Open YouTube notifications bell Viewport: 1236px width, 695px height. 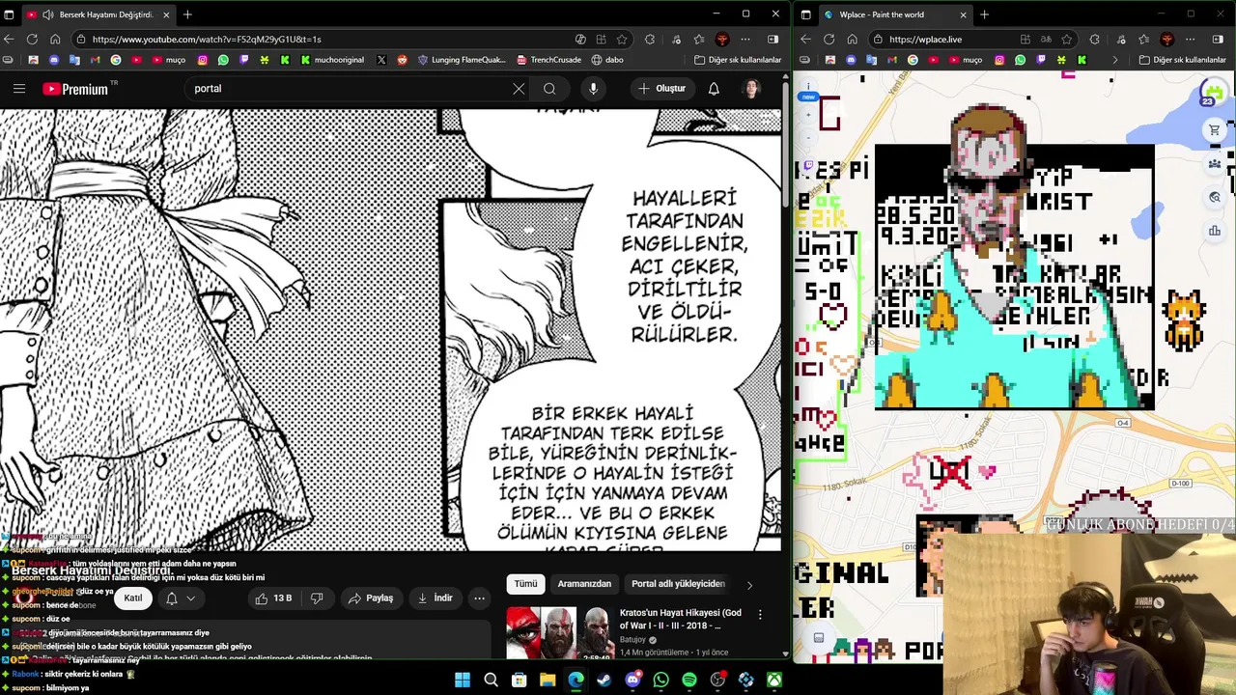tap(714, 89)
